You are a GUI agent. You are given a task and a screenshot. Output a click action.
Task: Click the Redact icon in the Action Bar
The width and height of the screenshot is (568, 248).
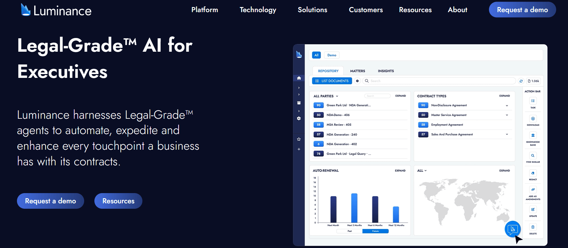click(x=533, y=173)
